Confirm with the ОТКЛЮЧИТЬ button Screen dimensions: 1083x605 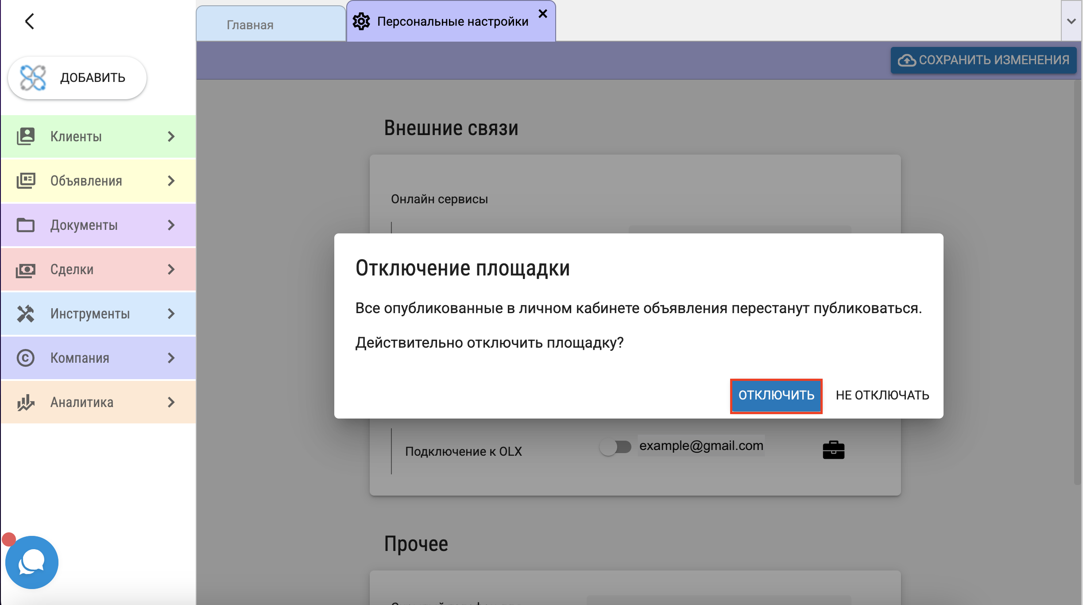pyautogui.click(x=776, y=395)
